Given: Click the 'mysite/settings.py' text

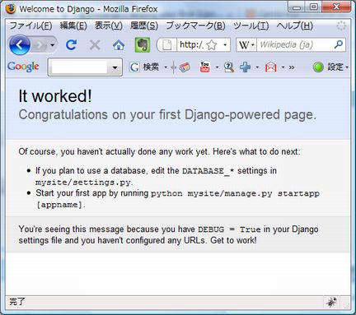Looking at the screenshot, I should pos(83,183).
